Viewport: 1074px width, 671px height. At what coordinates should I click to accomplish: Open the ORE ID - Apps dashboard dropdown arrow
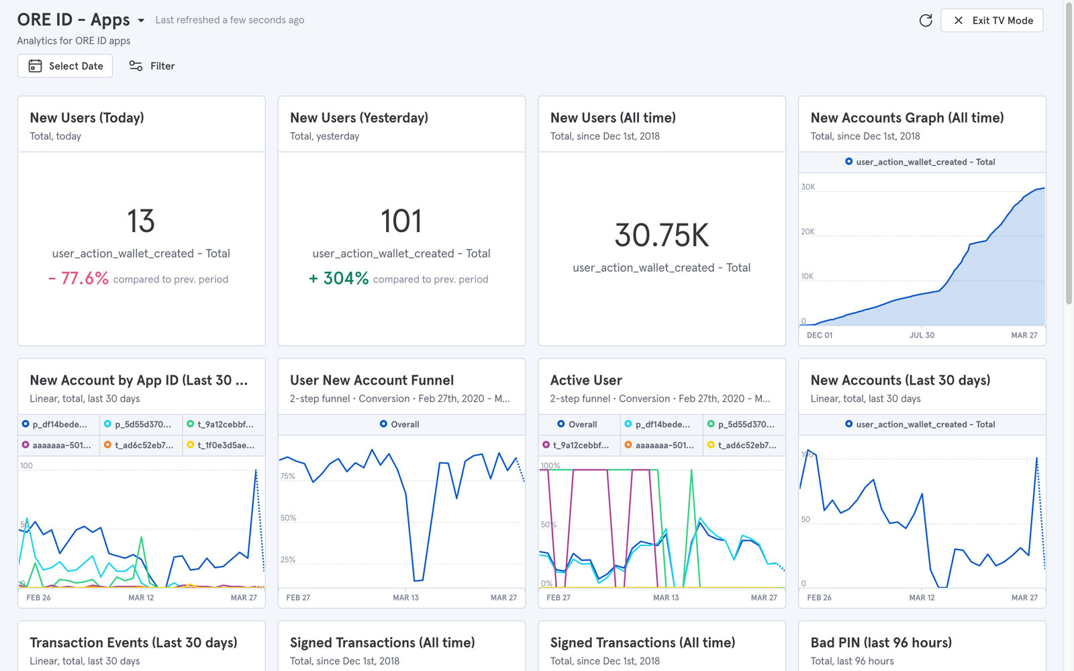[x=141, y=20]
